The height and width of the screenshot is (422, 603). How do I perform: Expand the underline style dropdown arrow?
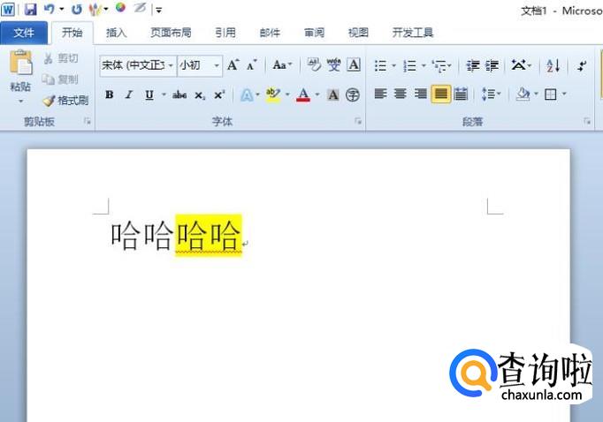164,94
